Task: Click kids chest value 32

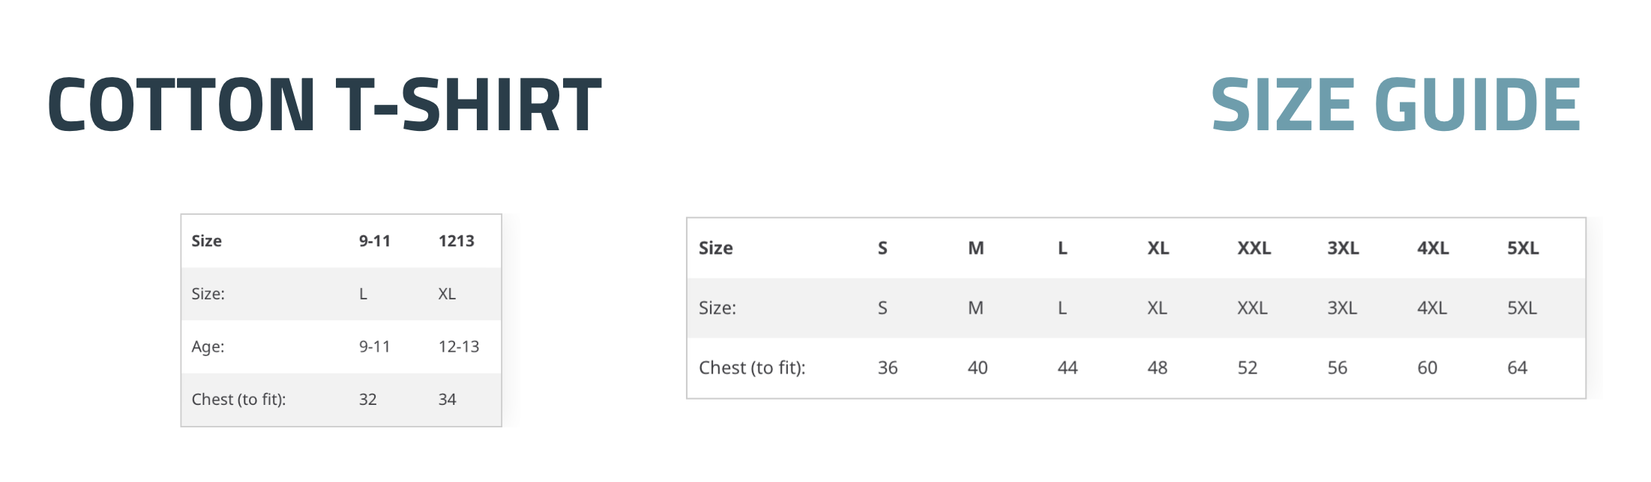Action: (367, 399)
